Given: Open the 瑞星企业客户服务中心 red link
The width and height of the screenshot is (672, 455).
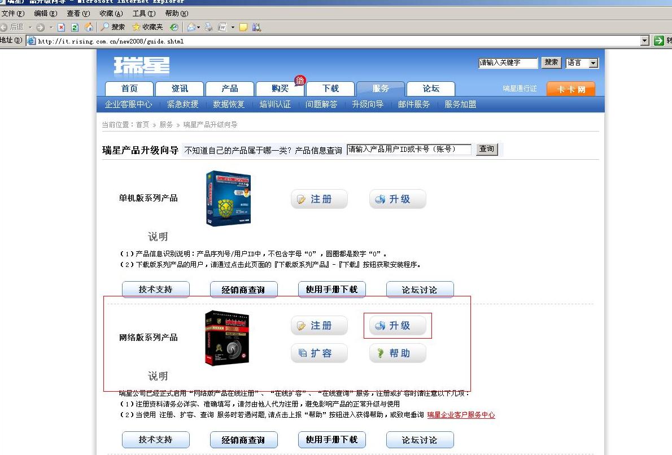Looking at the screenshot, I should [461, 415].
